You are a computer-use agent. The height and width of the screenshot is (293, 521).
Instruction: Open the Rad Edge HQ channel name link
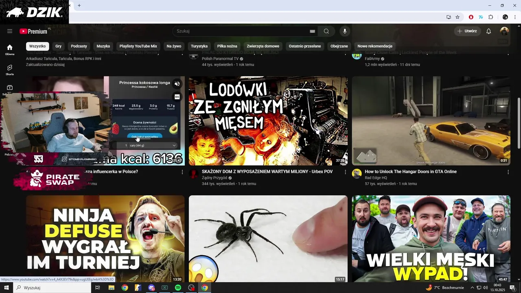click(x=376, y=178)
